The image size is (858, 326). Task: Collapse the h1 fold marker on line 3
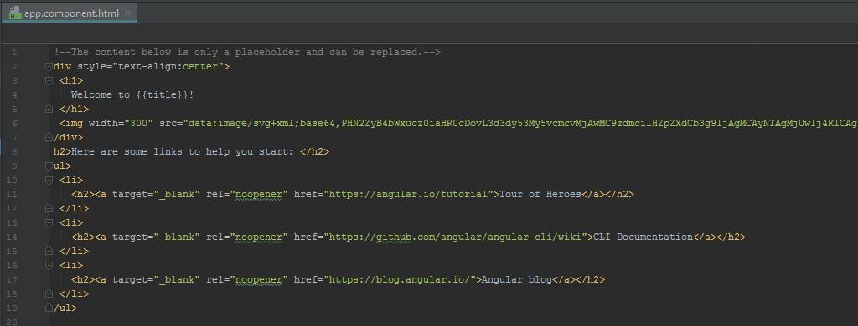pos(49,81)
